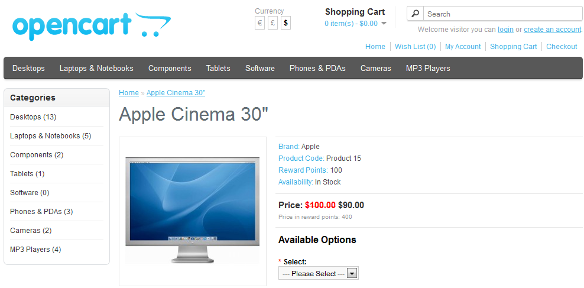Open the Please Select options dropdown
The height and width of the screenshot is (288, 584).
[319, 273]
